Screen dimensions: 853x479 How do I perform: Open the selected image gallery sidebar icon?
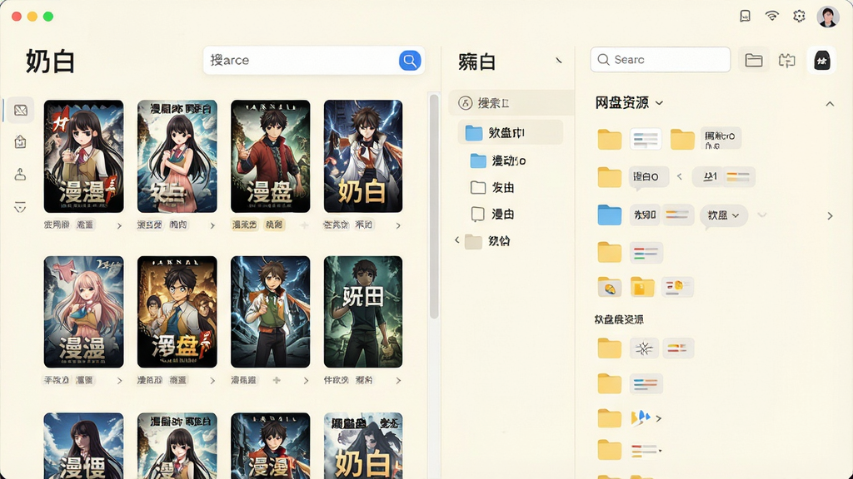coord(21,111)
